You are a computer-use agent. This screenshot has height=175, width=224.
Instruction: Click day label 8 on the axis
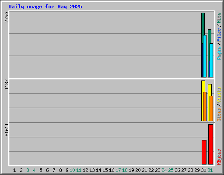pos(60,170)
